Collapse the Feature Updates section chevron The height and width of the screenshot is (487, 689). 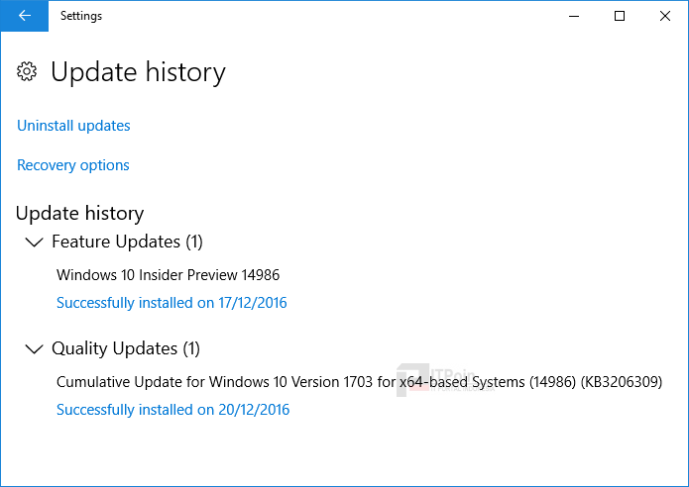[x=35, y=243]
